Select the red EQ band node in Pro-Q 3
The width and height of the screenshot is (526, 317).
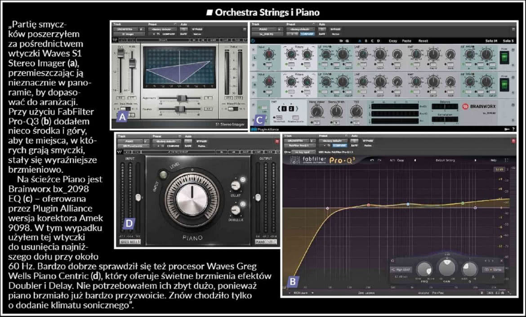coord(368,205)
